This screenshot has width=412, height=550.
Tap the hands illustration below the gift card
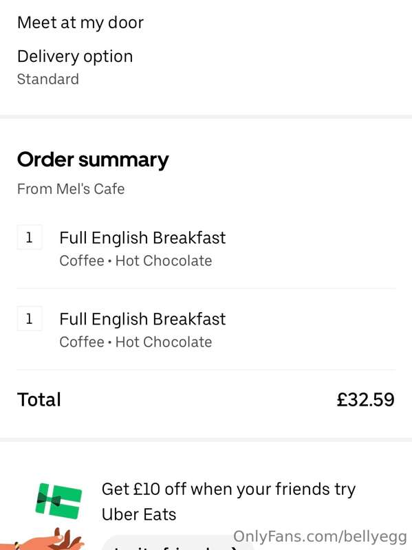point(42,539)
